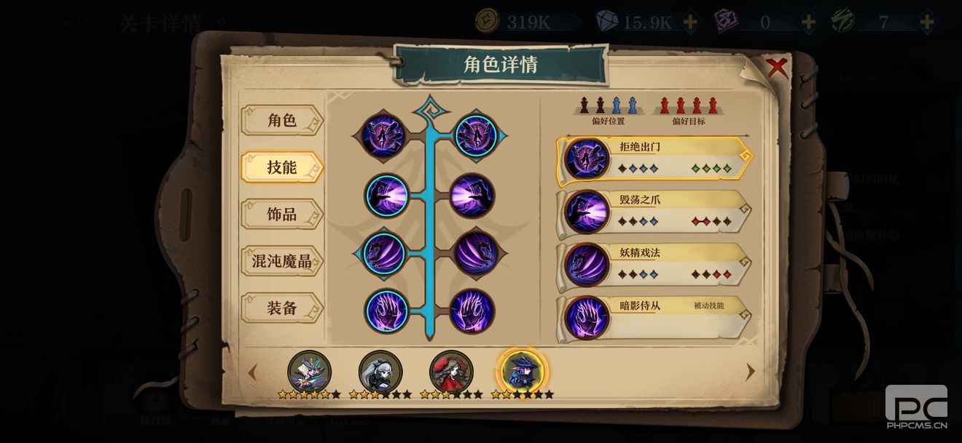
Task: Switch to the 饰品 tab
Action: tap(282, 214)
